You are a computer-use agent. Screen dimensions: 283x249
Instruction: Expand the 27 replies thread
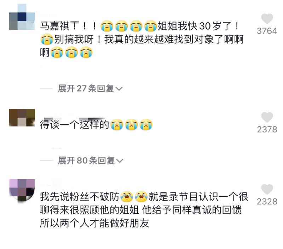[x=90, y=88]
